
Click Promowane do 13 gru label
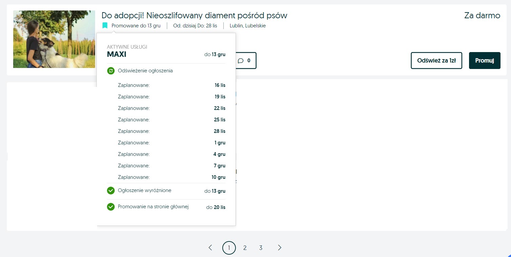coord(136,26)
